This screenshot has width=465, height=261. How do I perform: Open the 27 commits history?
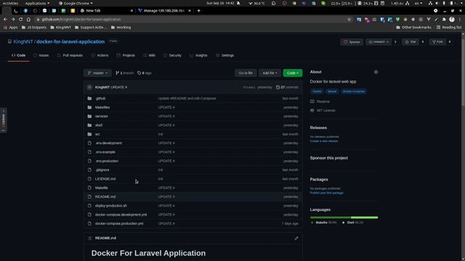click(x=287, y=87)
